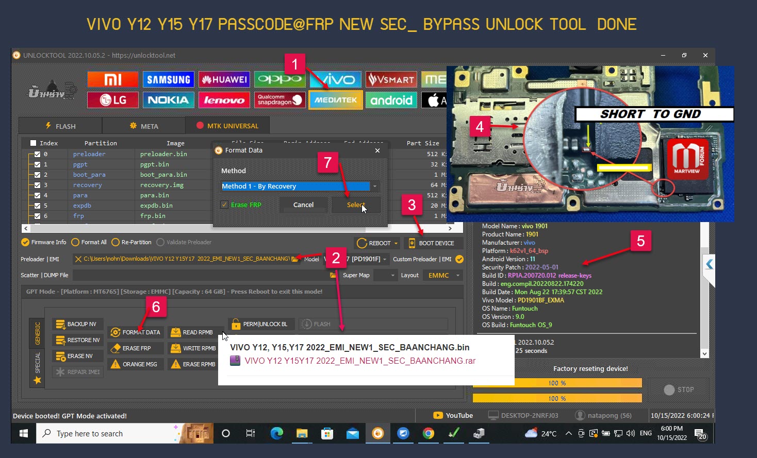
Task: Select the LG brand tile
Action: (113, 100)
